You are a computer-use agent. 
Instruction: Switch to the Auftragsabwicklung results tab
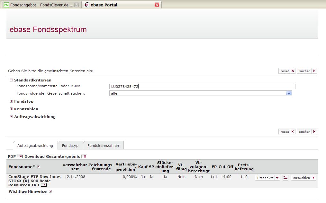35,145
